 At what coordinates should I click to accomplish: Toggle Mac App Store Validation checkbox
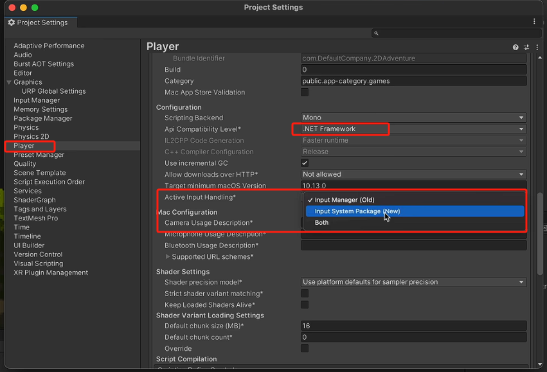click(x=305, y=92)
